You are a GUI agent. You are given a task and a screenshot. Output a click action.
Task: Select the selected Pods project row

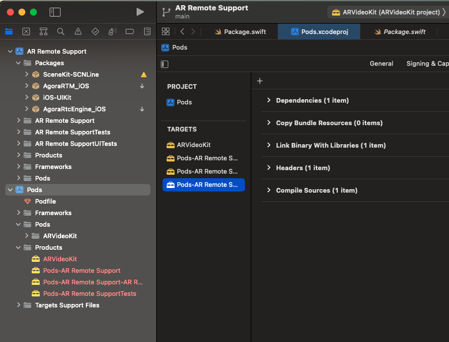tap(78, 190)
